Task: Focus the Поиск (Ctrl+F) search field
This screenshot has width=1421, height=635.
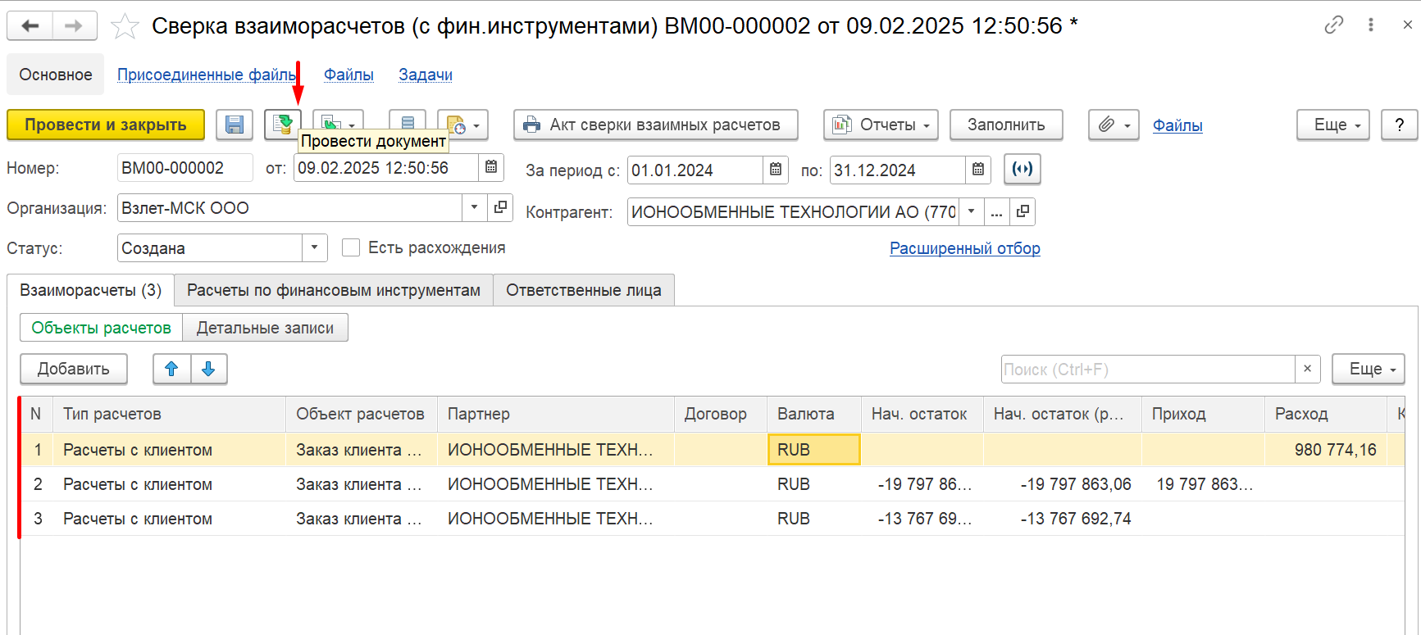Action: coord(1148,370)
